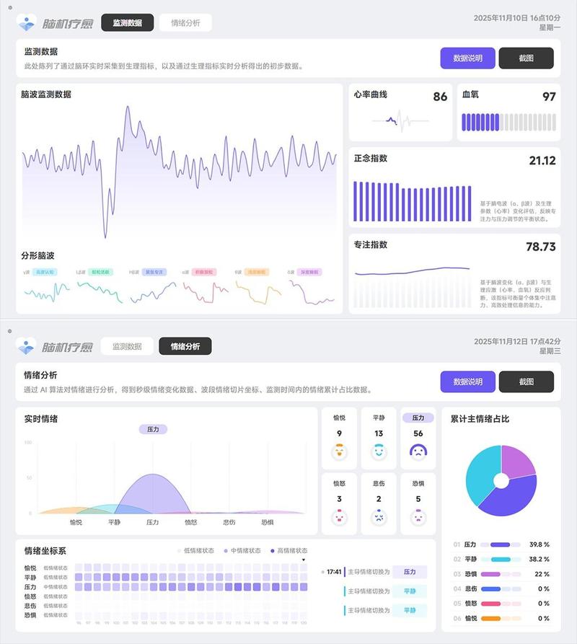Click the date 2025年11月10日 16点10分
577x644 pixels.
point(516,18)
